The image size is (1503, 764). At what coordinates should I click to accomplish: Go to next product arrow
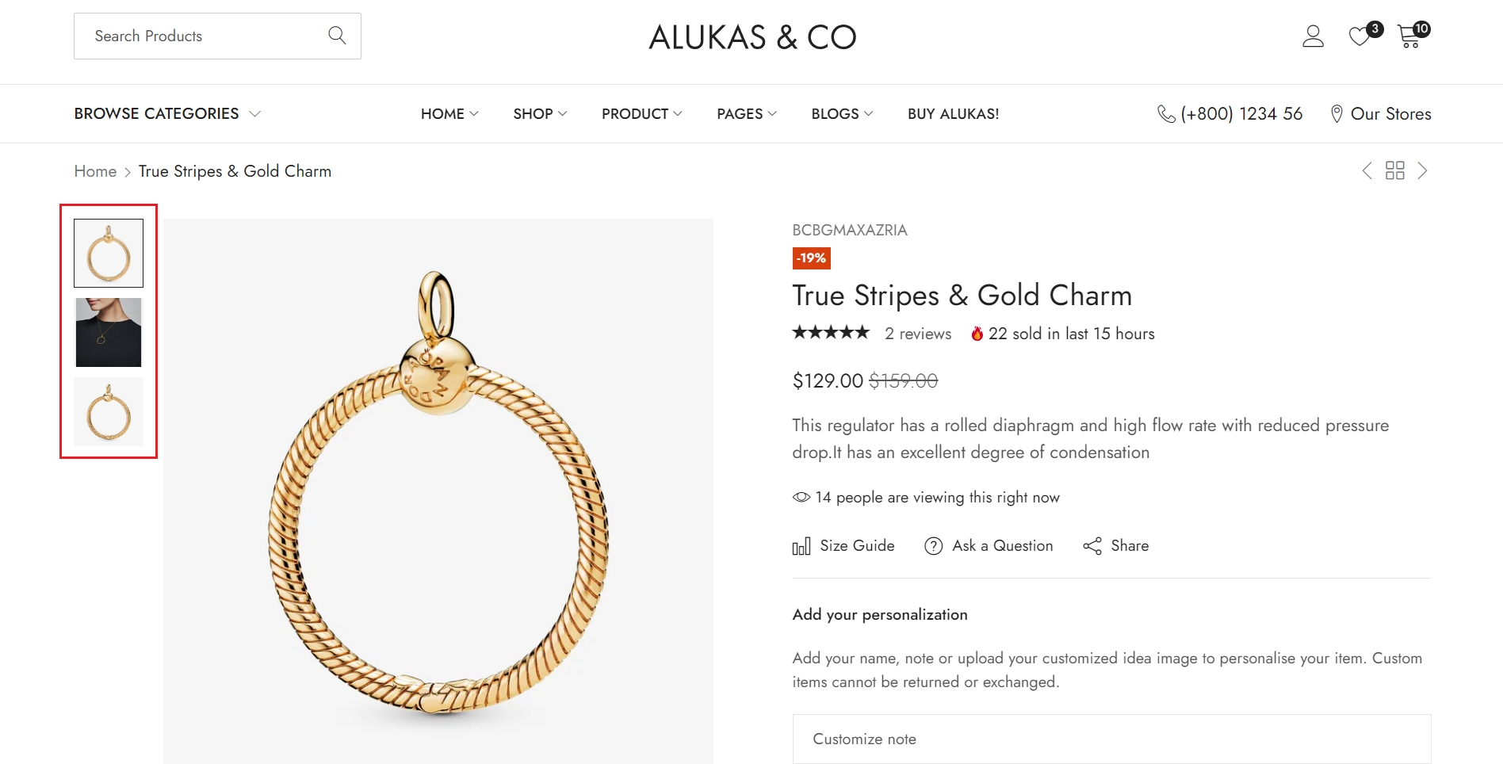tap(1423, 171)
